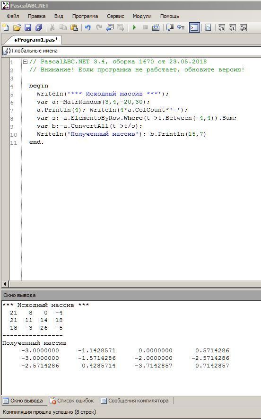Open the Сервис menu
This screenshot has height=419, width=261.
click(x=115, y=16)
